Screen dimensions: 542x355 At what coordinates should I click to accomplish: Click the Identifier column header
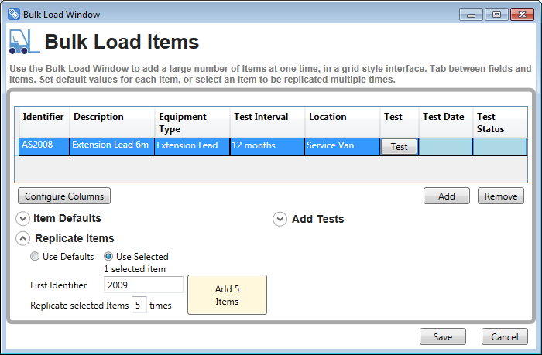(43, 117)
